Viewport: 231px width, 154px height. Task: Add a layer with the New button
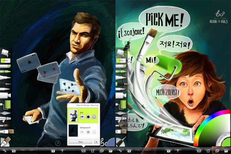(x=80, y=142)
